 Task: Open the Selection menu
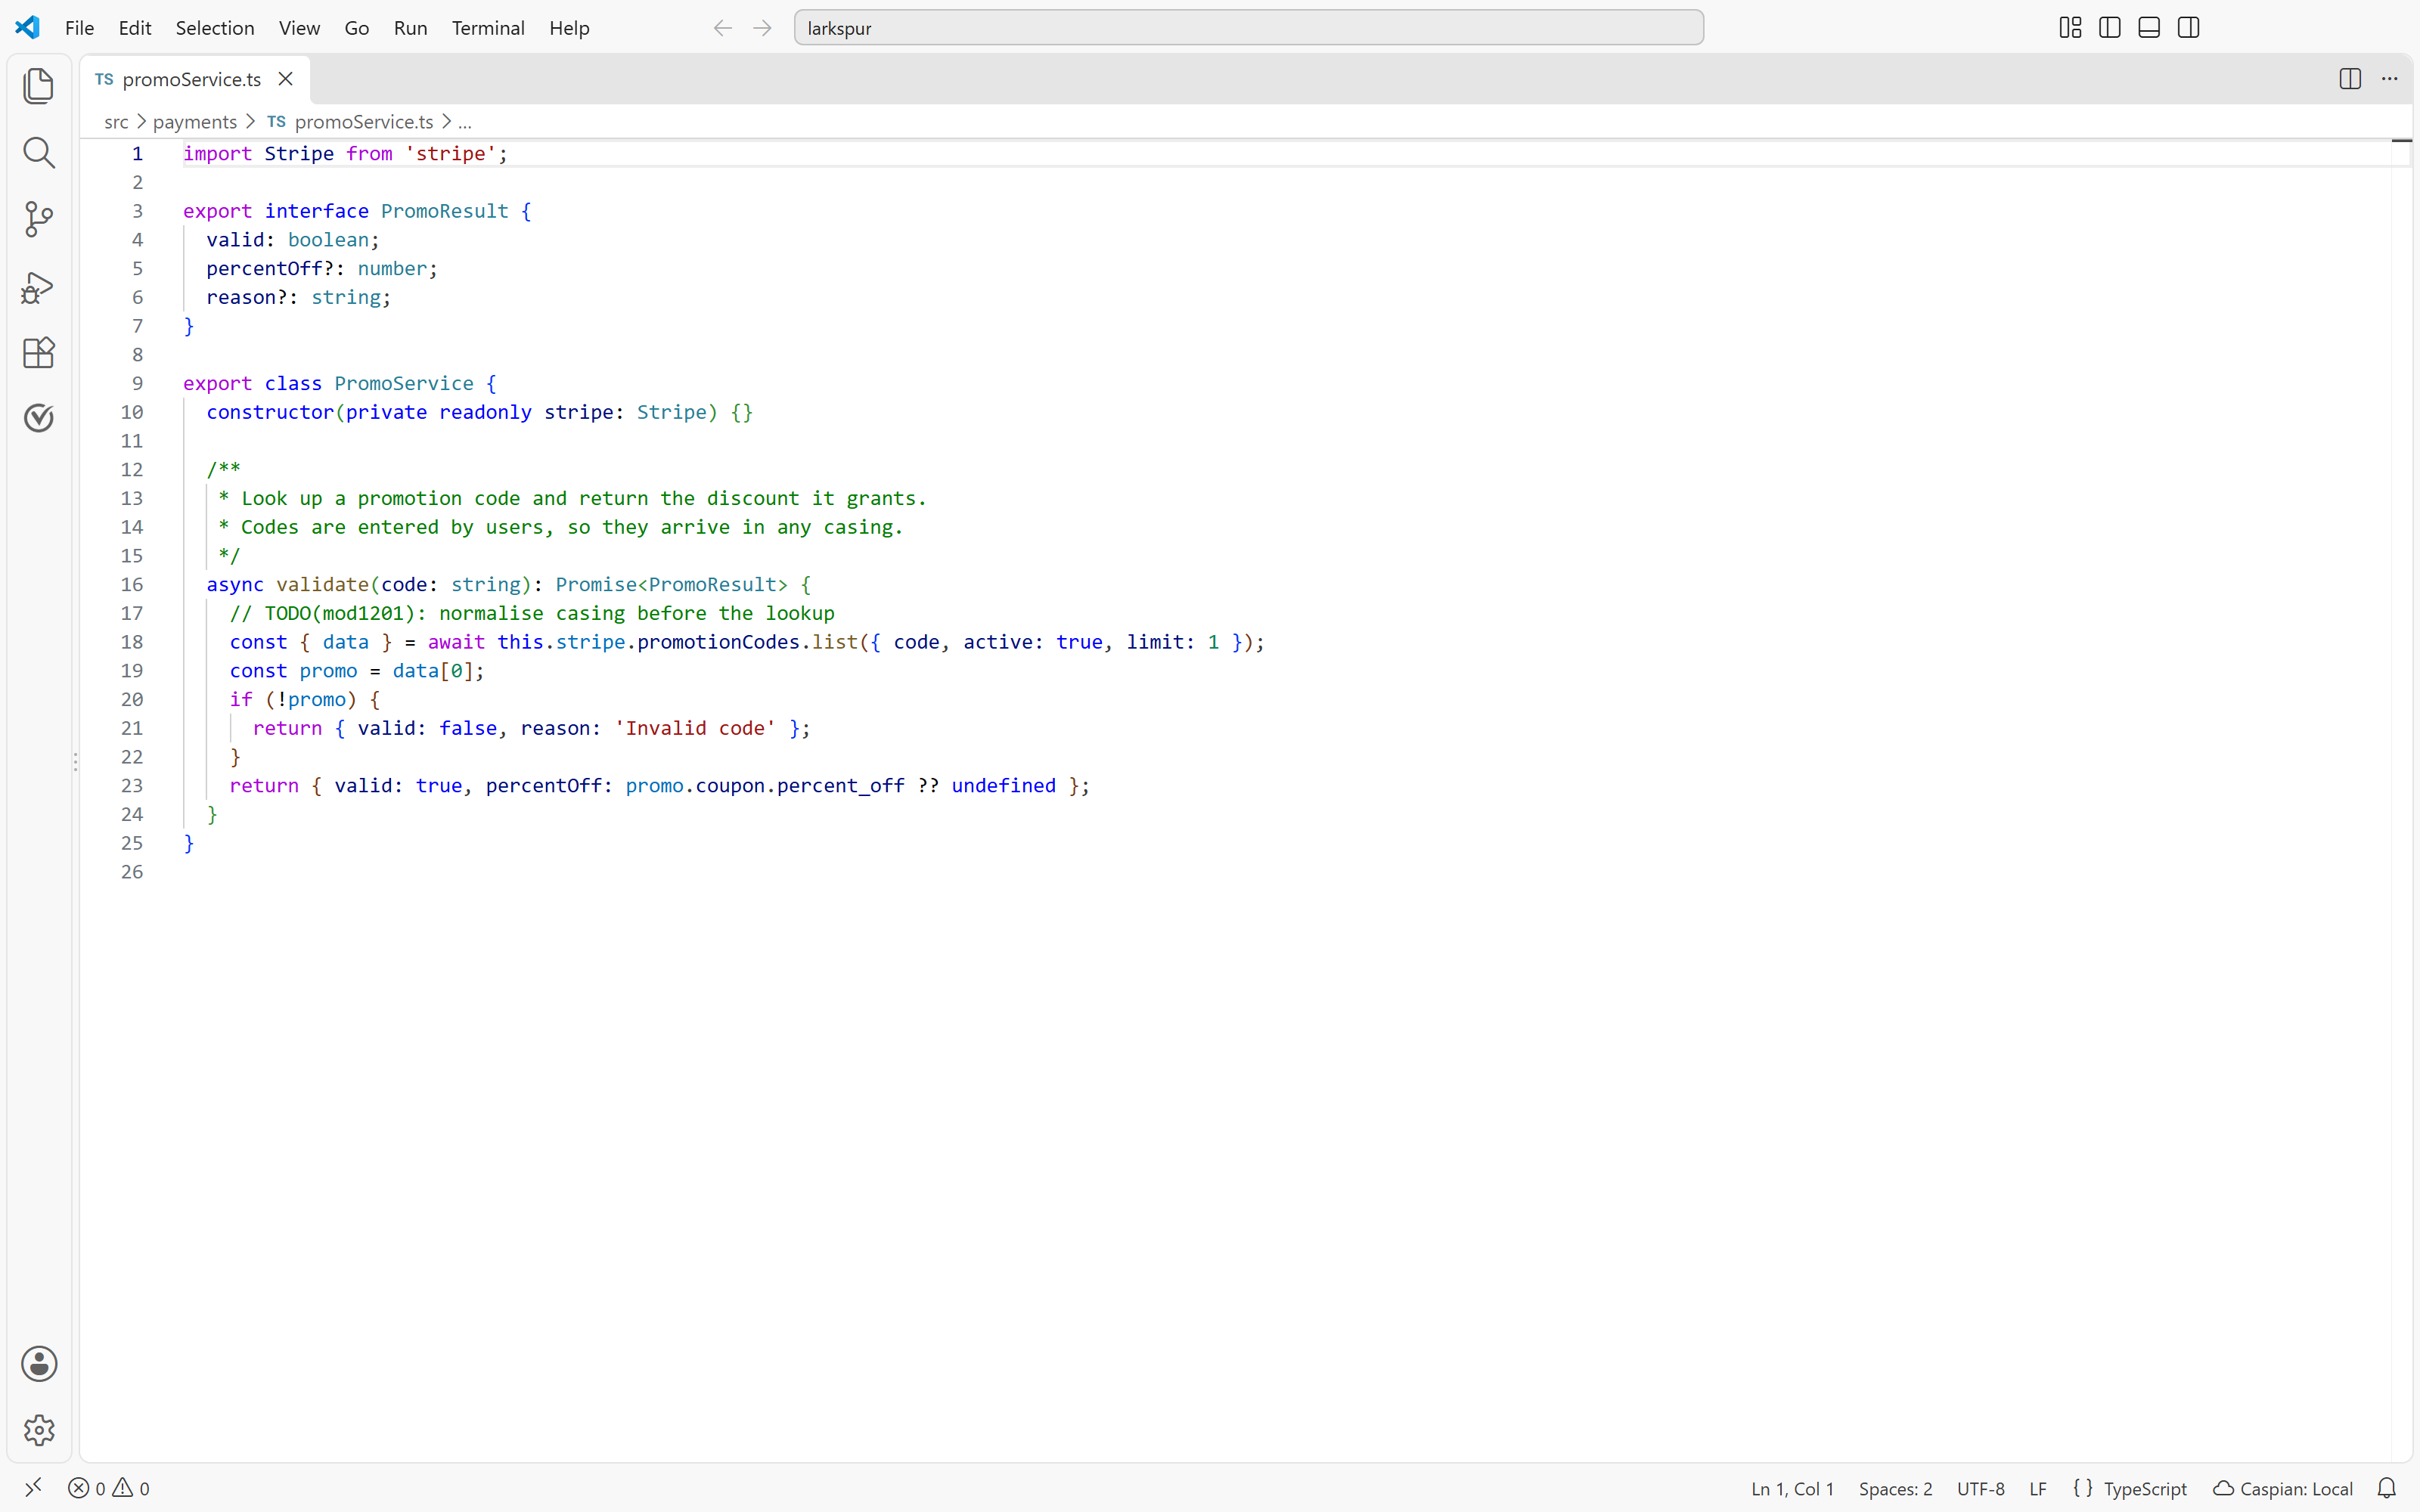pos(215,28)
